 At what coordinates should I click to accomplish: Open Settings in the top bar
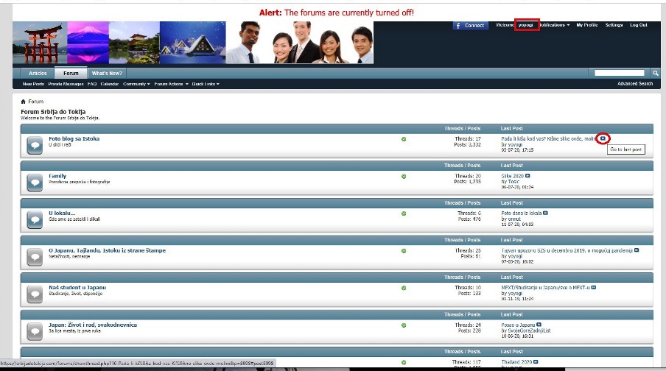pyautogui.click(x=614, y=25)
